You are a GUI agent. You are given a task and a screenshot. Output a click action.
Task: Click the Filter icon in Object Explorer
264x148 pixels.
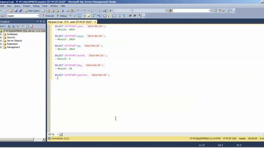(22, 26)
